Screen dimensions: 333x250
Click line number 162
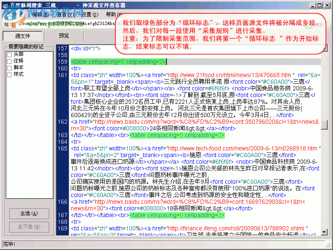tap(62, 122)
